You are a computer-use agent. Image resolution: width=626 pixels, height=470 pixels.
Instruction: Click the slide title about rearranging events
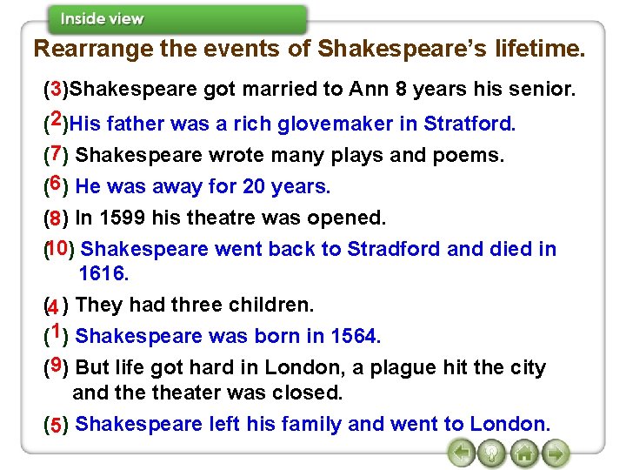[x=310, y=49]
